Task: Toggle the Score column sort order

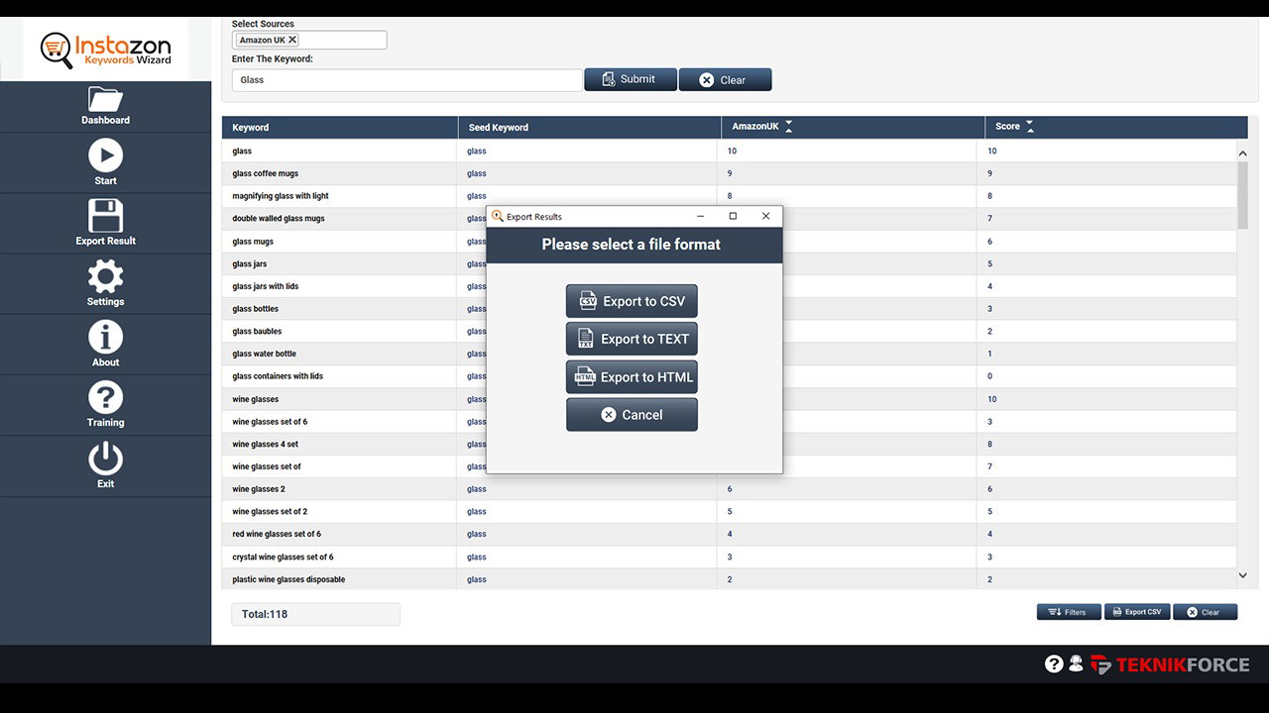Action: point(1028,126)
